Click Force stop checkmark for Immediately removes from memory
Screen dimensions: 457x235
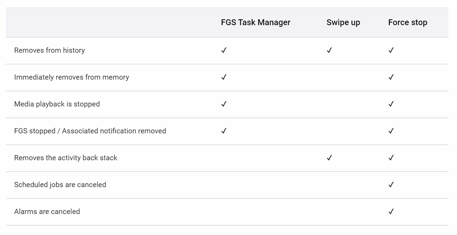pyautogui.click(x=391, y=77)
